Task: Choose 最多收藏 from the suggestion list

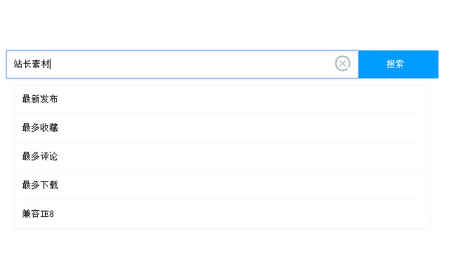Action: coord(41,128)
